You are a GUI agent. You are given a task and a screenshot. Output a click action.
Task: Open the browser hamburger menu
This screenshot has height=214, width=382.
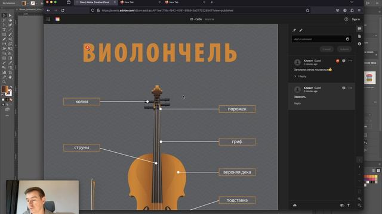point(359,11)
